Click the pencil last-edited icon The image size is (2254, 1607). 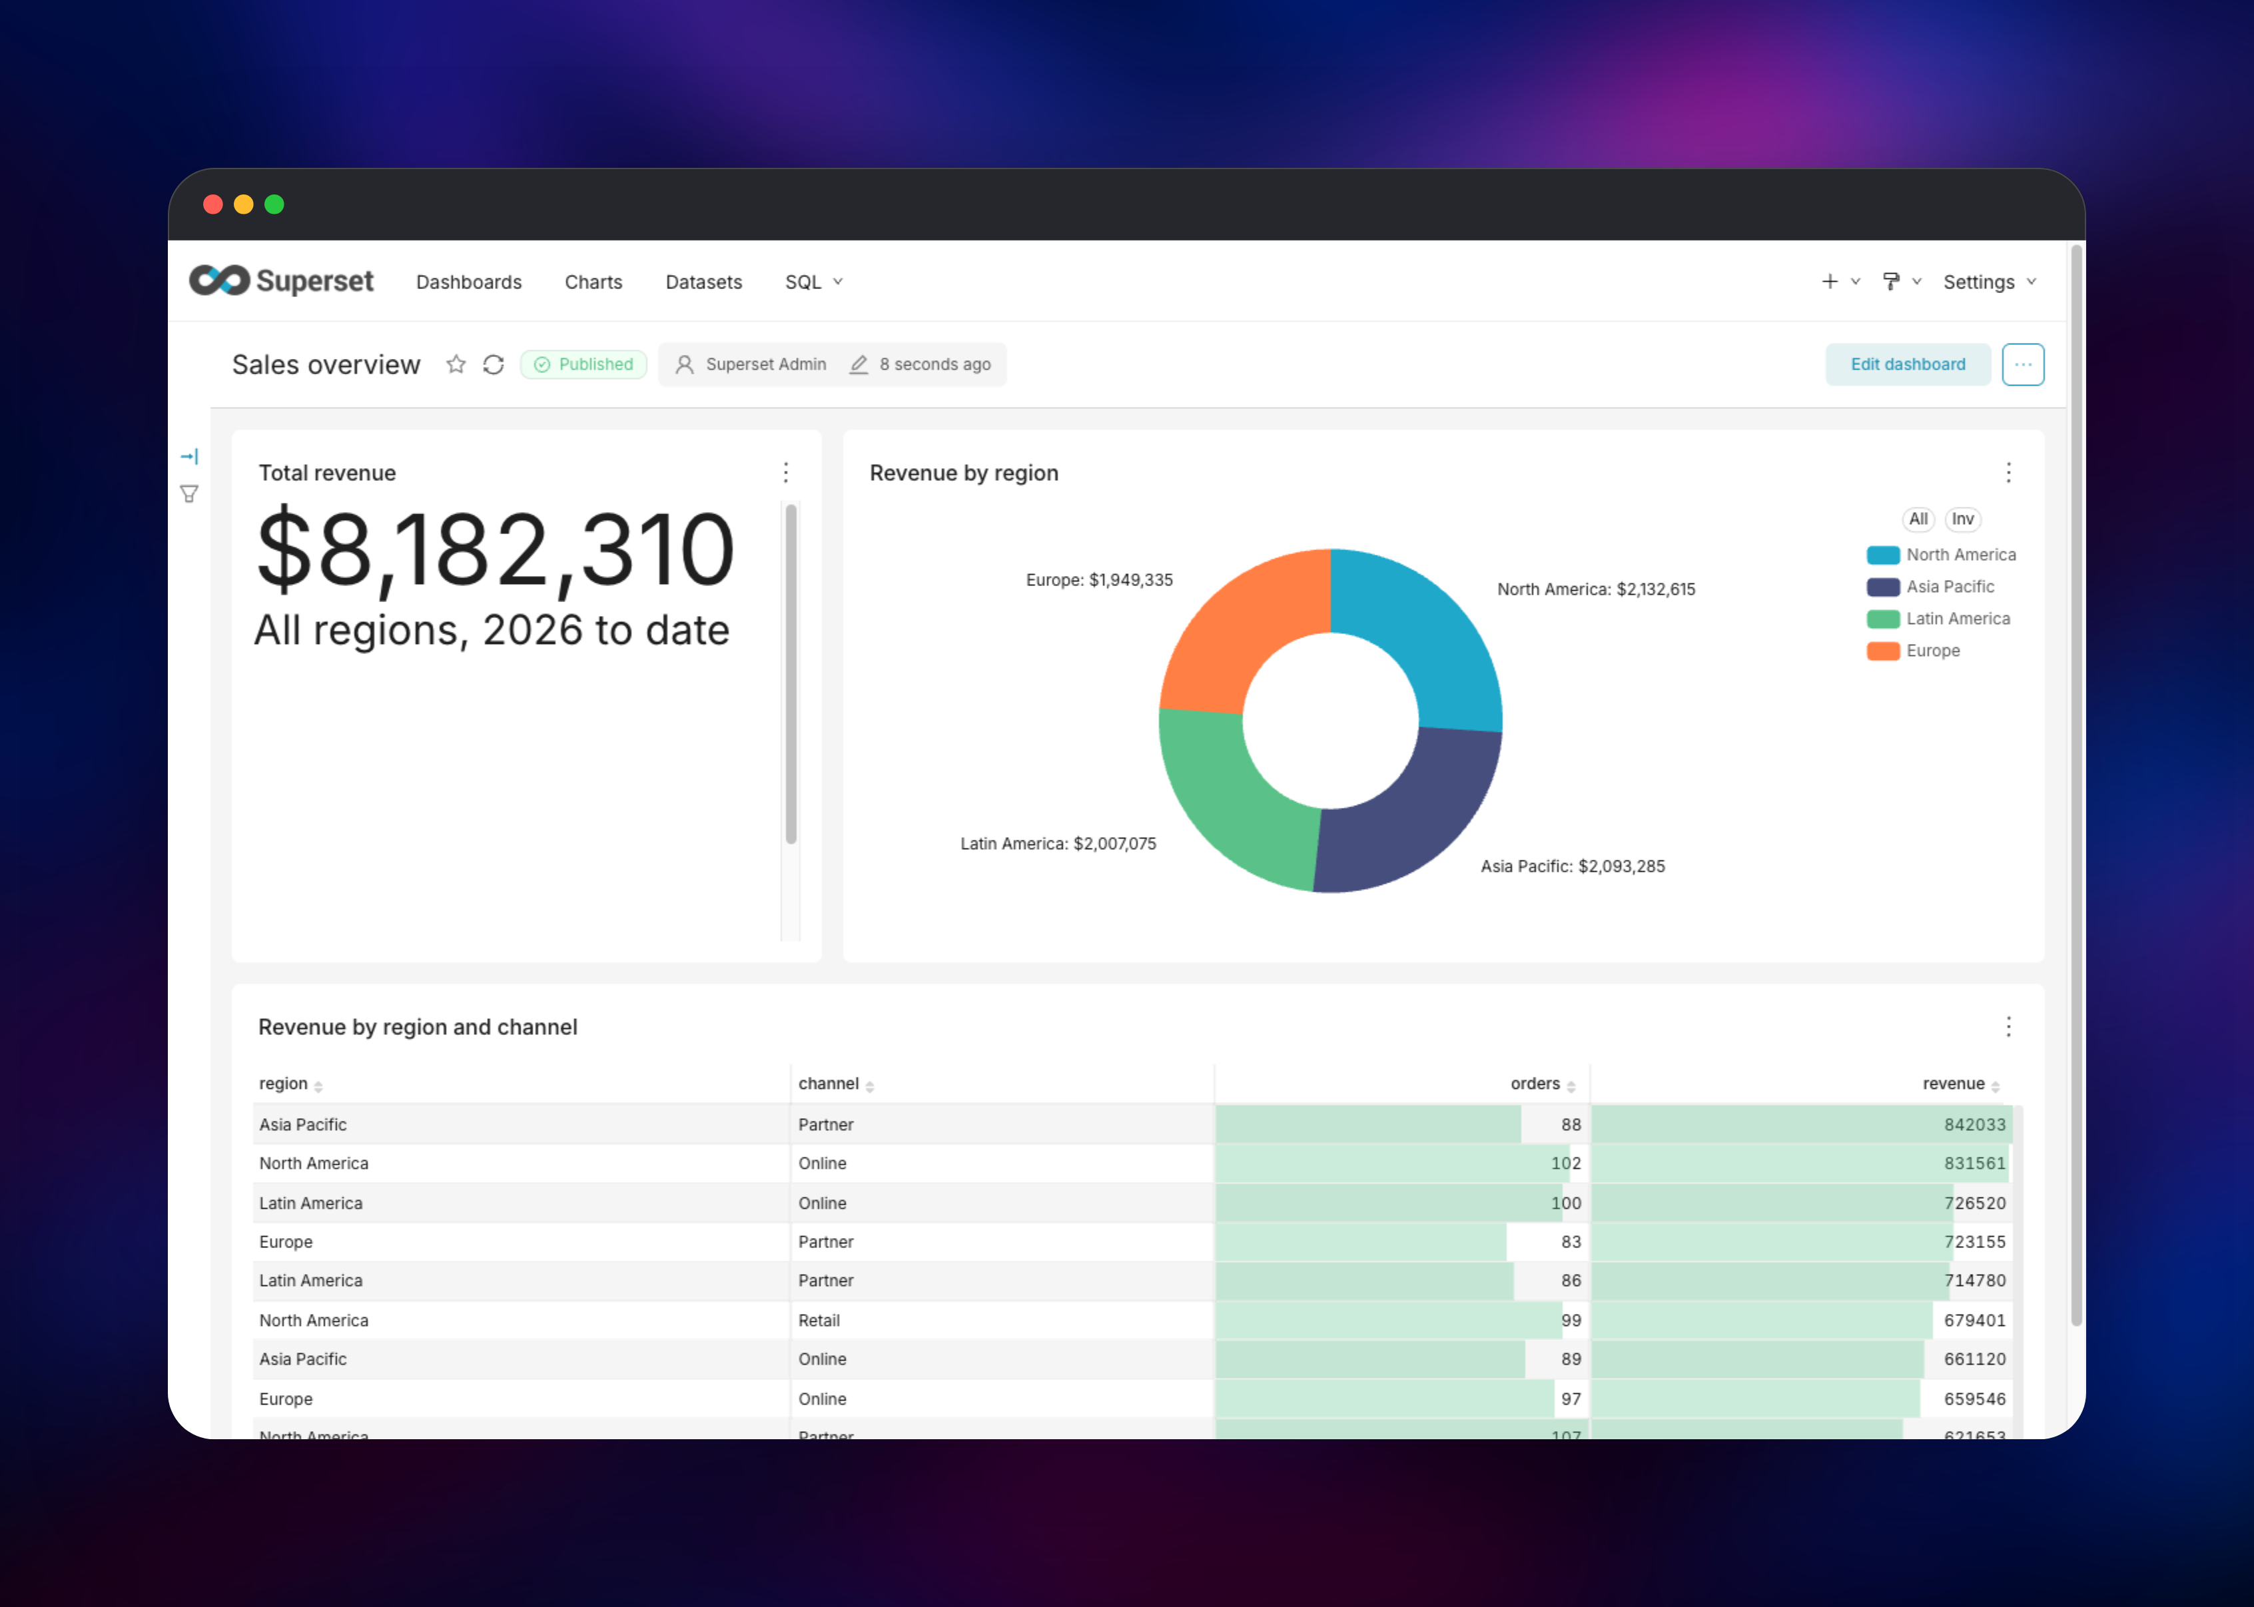[859, 364]
